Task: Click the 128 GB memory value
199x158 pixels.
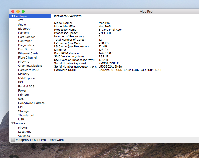Action: pos(103,50)
